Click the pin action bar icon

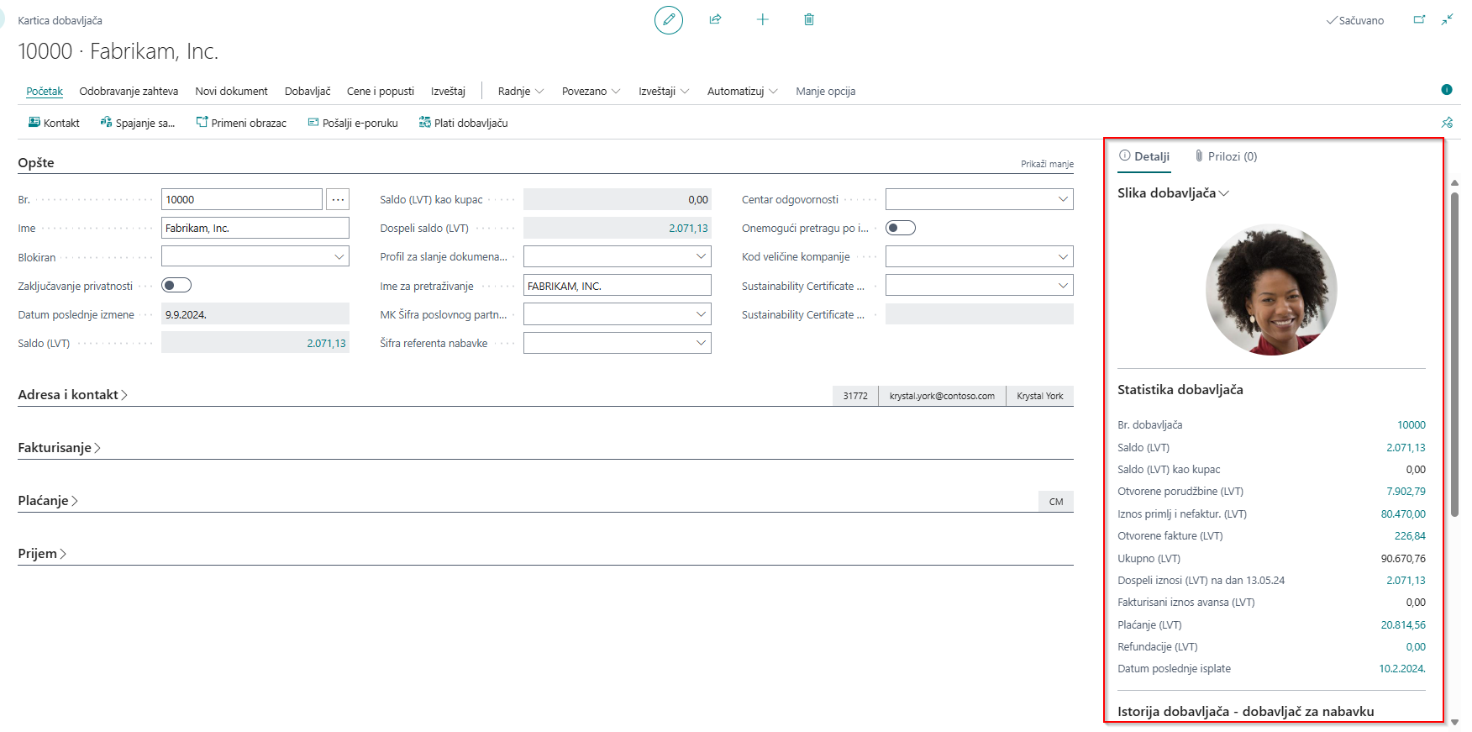coord(1446,123)
